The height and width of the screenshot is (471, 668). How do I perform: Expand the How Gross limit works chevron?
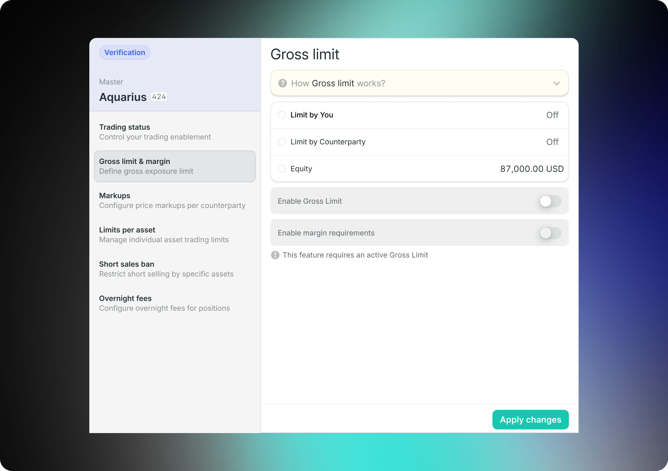556,83
